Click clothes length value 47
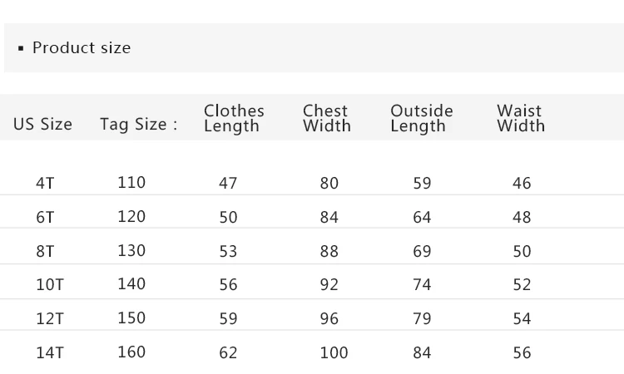 point(228,184)
